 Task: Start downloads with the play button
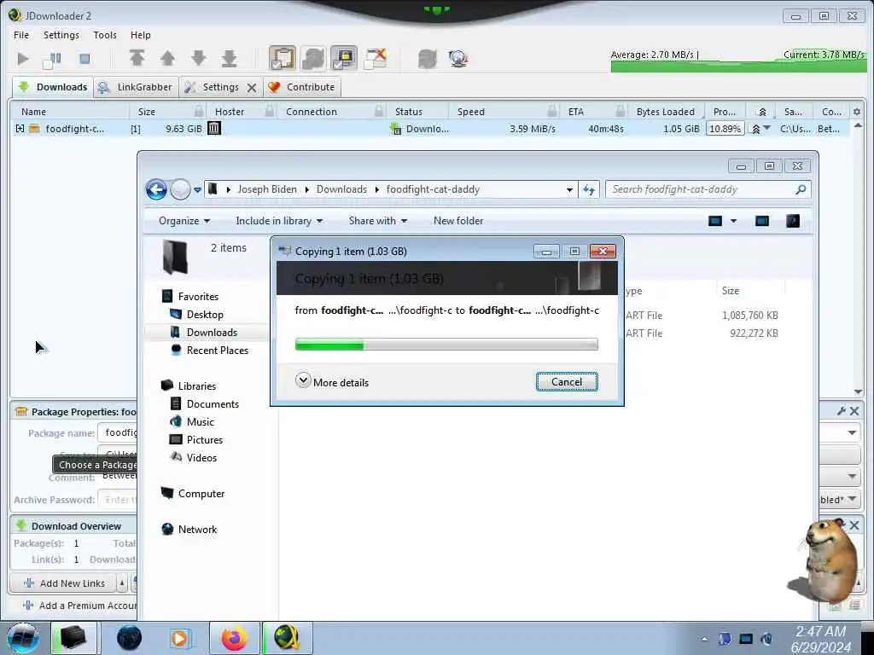coord(23,59)
